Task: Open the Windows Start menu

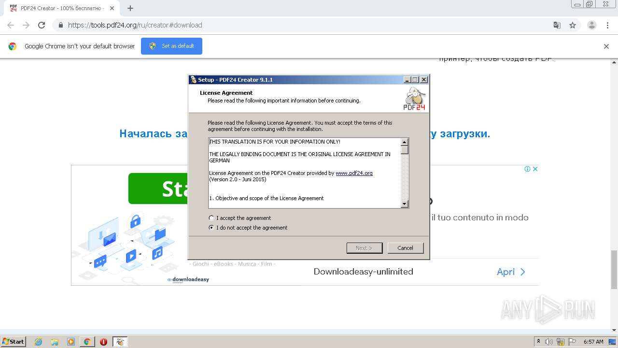Action: 14,342
